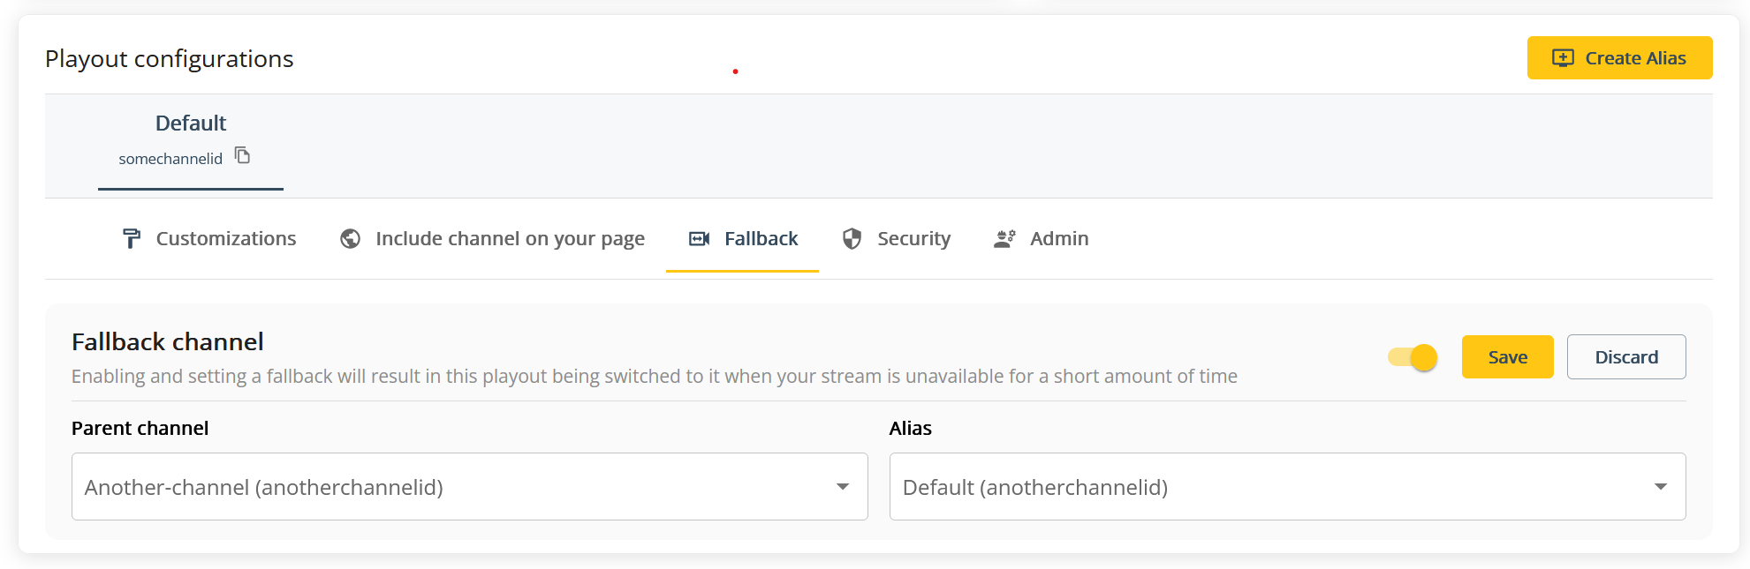Screen dimensions: 1750x569
Task: Select the Fallback tab
Action: click(x=743, y=239)
